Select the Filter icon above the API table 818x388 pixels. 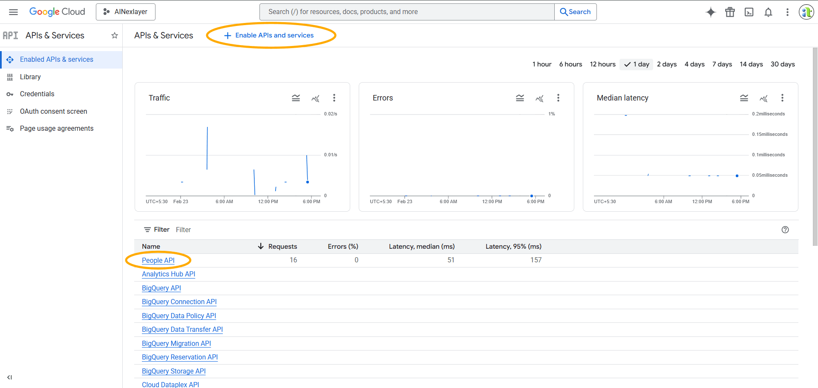pyautogui.click(x=147, y=229)
